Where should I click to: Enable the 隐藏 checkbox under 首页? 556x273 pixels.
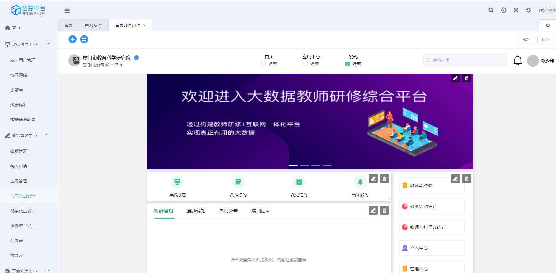pyautogui.click(x=263, y=63)
